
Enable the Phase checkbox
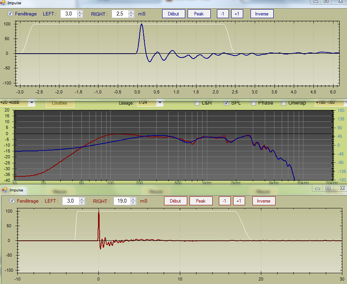(254, 103)
